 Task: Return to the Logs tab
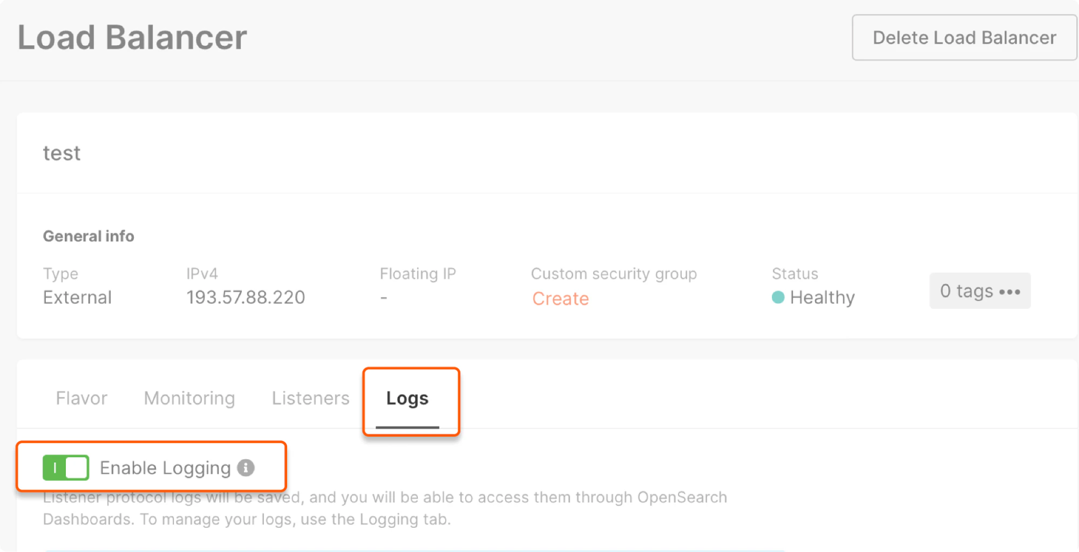(x=406, y=398)
